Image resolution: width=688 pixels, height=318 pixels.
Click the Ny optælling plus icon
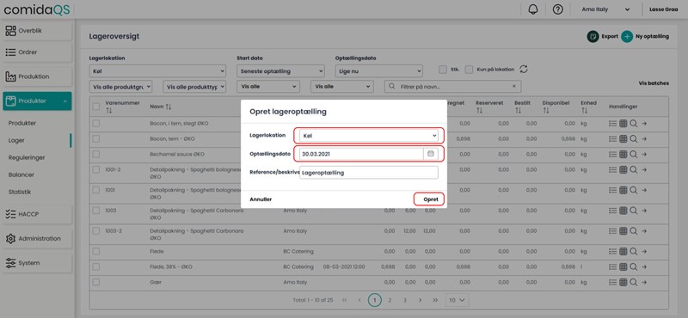click(627, 36)
